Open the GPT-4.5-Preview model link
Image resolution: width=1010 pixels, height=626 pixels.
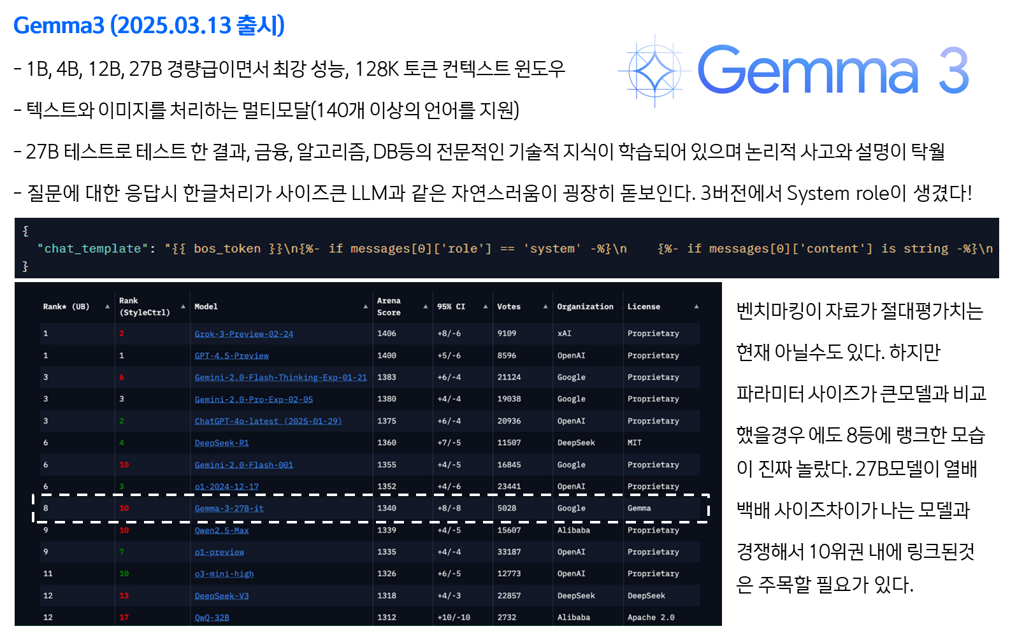click(x=231, y=356)
